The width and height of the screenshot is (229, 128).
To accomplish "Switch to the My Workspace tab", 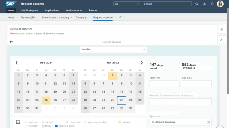I will click(x=30, y=11).
